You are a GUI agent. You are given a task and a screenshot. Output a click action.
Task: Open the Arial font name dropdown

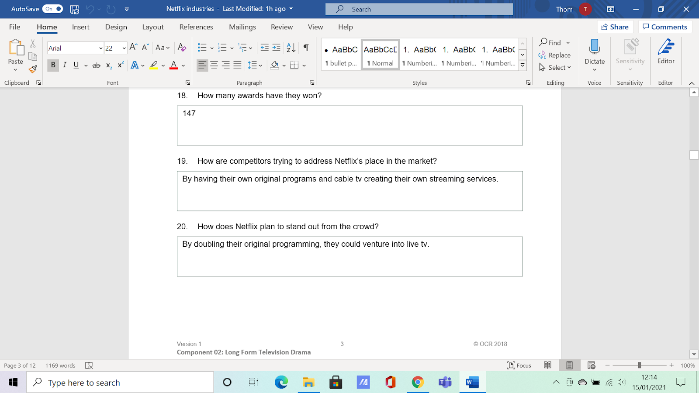click(x=100, y=48)
